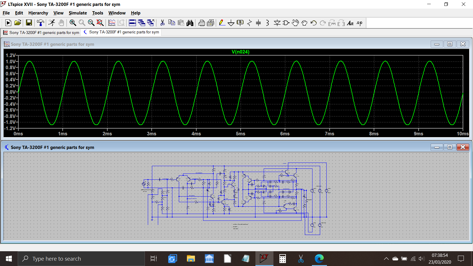
Task: Click the 5ms time axis label
Action: (x=240, y=134)
